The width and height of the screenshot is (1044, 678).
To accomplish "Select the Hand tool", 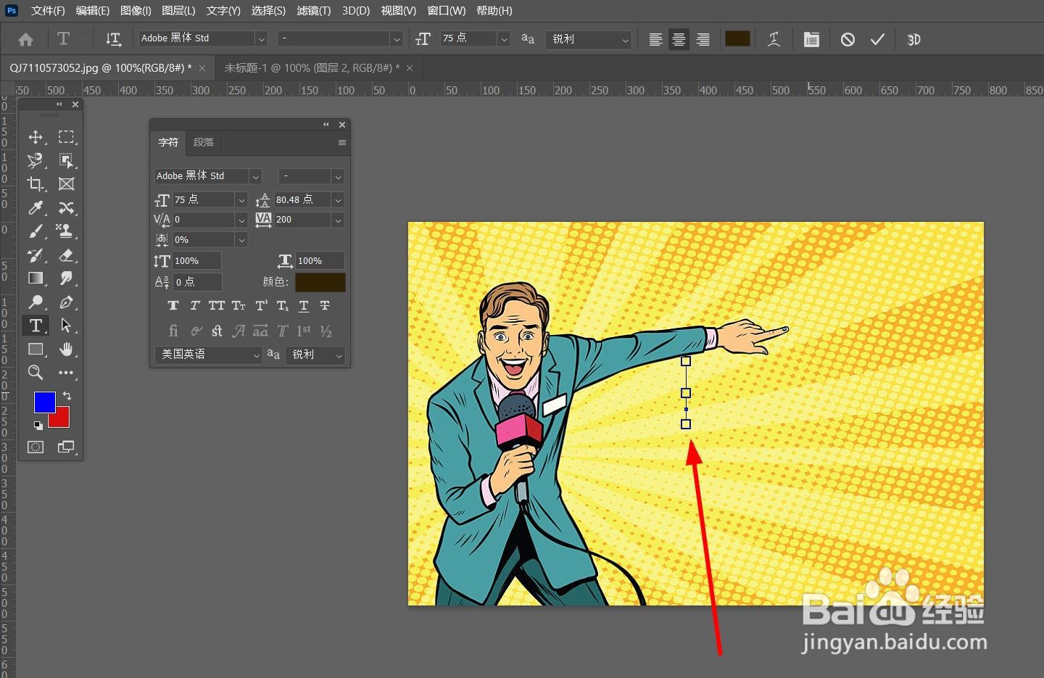I will pyautogui.click(x=66, y=350).
